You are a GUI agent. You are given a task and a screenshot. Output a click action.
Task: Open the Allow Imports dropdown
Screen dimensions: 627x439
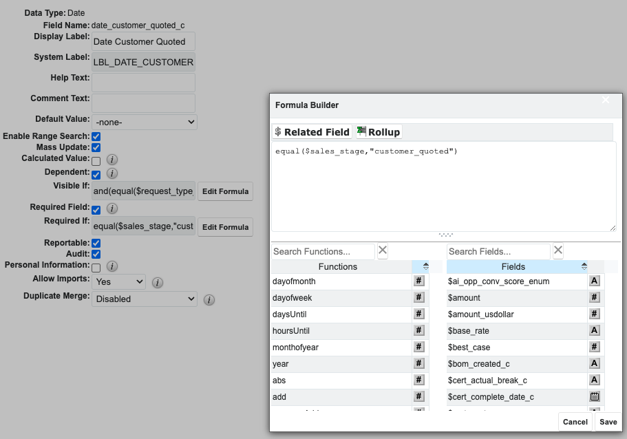pyautogui.click(x=119, y=281)
